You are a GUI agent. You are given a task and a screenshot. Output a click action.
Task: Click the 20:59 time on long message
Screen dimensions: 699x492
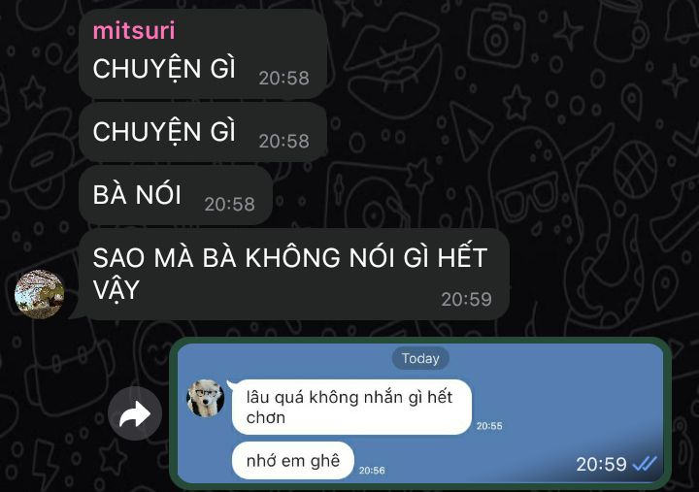466,299
